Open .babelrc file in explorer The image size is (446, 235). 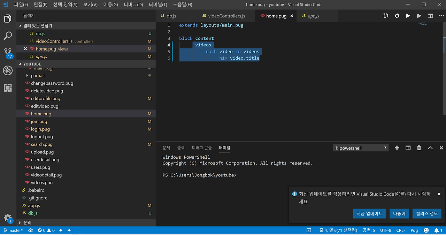coord(86,190)
